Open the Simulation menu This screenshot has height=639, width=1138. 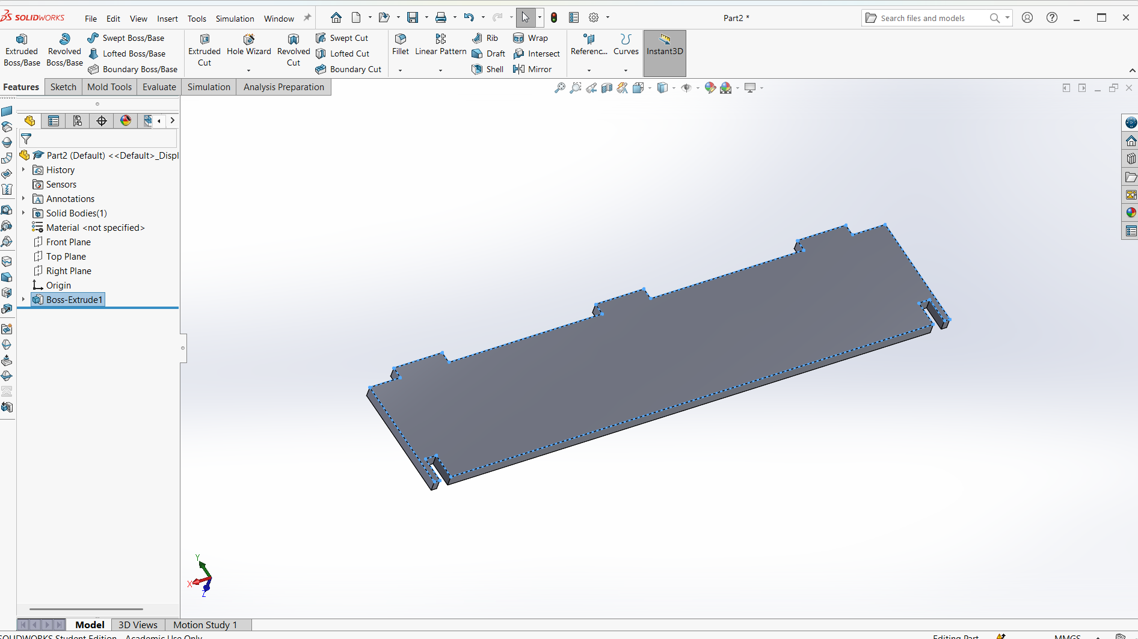coord(235,19)
